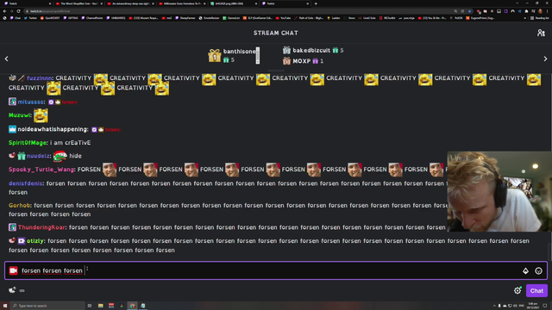Open browser three-dot menu
This screenshot has height=310, width=552.
pyautogui.click(x=547, y=11)
